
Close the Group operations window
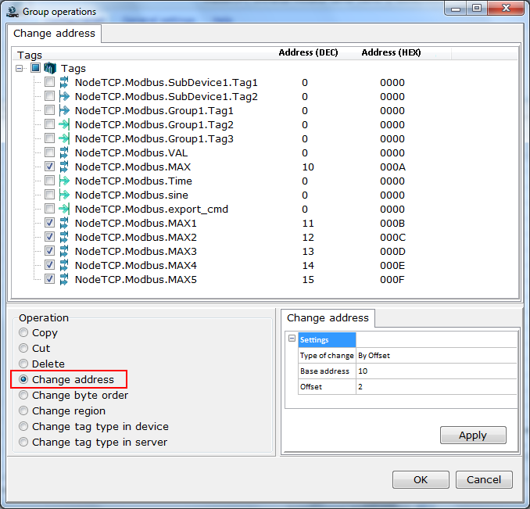(506, 8)
